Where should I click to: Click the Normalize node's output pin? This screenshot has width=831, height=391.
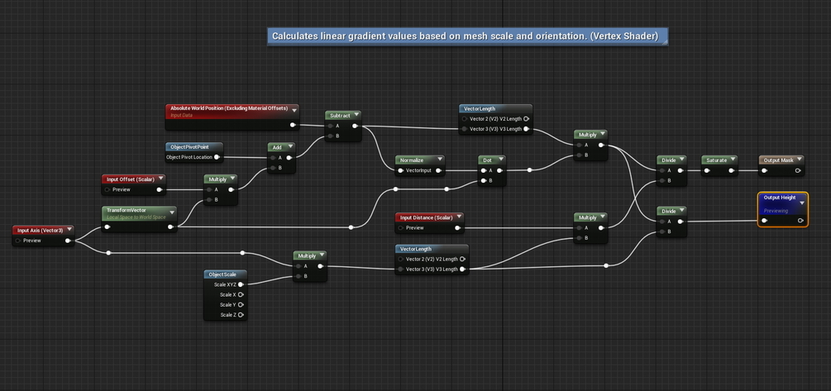(439, 170)
